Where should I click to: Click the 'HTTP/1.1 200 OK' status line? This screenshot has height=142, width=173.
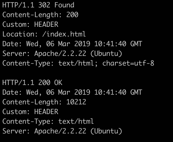point(32,83)
